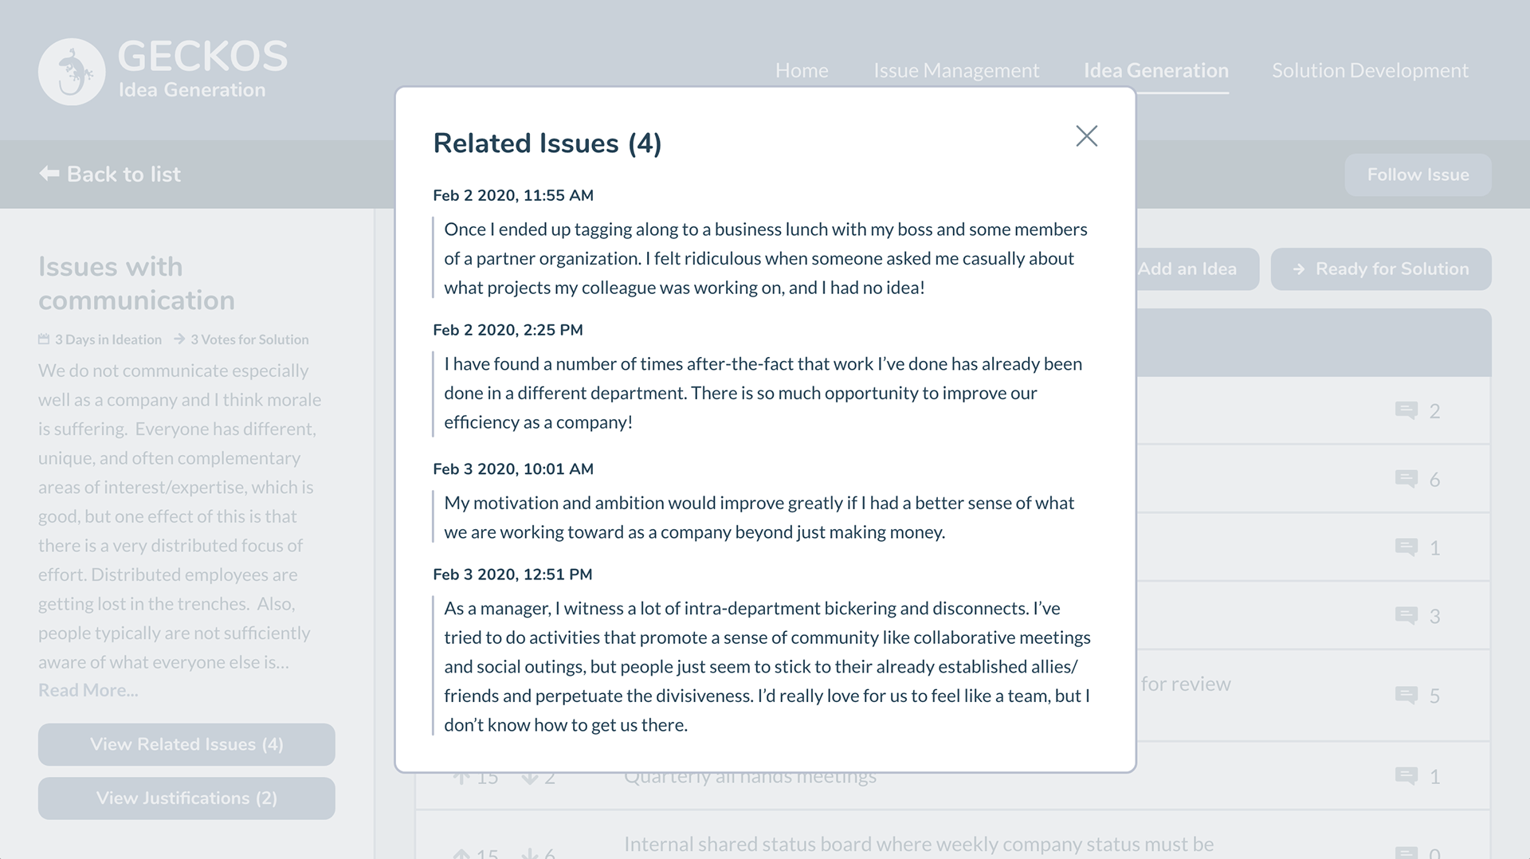Switch to Solution Development tab

click(1370, 70)
